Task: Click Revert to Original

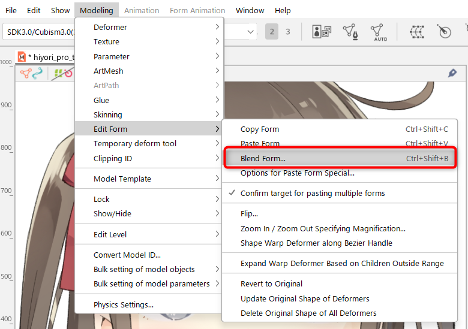Action: [271, 283]
